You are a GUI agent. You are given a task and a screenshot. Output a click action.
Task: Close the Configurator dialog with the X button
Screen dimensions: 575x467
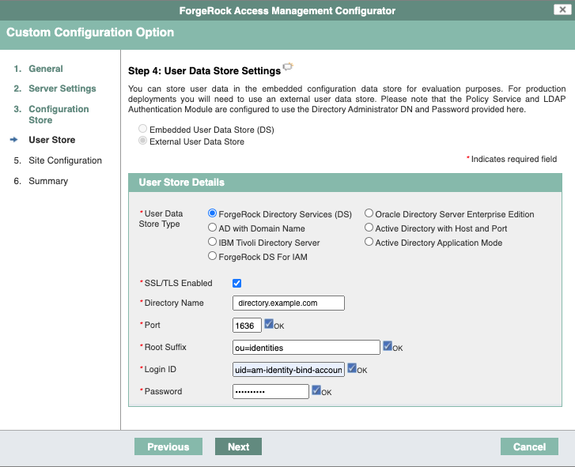[562, 9]
